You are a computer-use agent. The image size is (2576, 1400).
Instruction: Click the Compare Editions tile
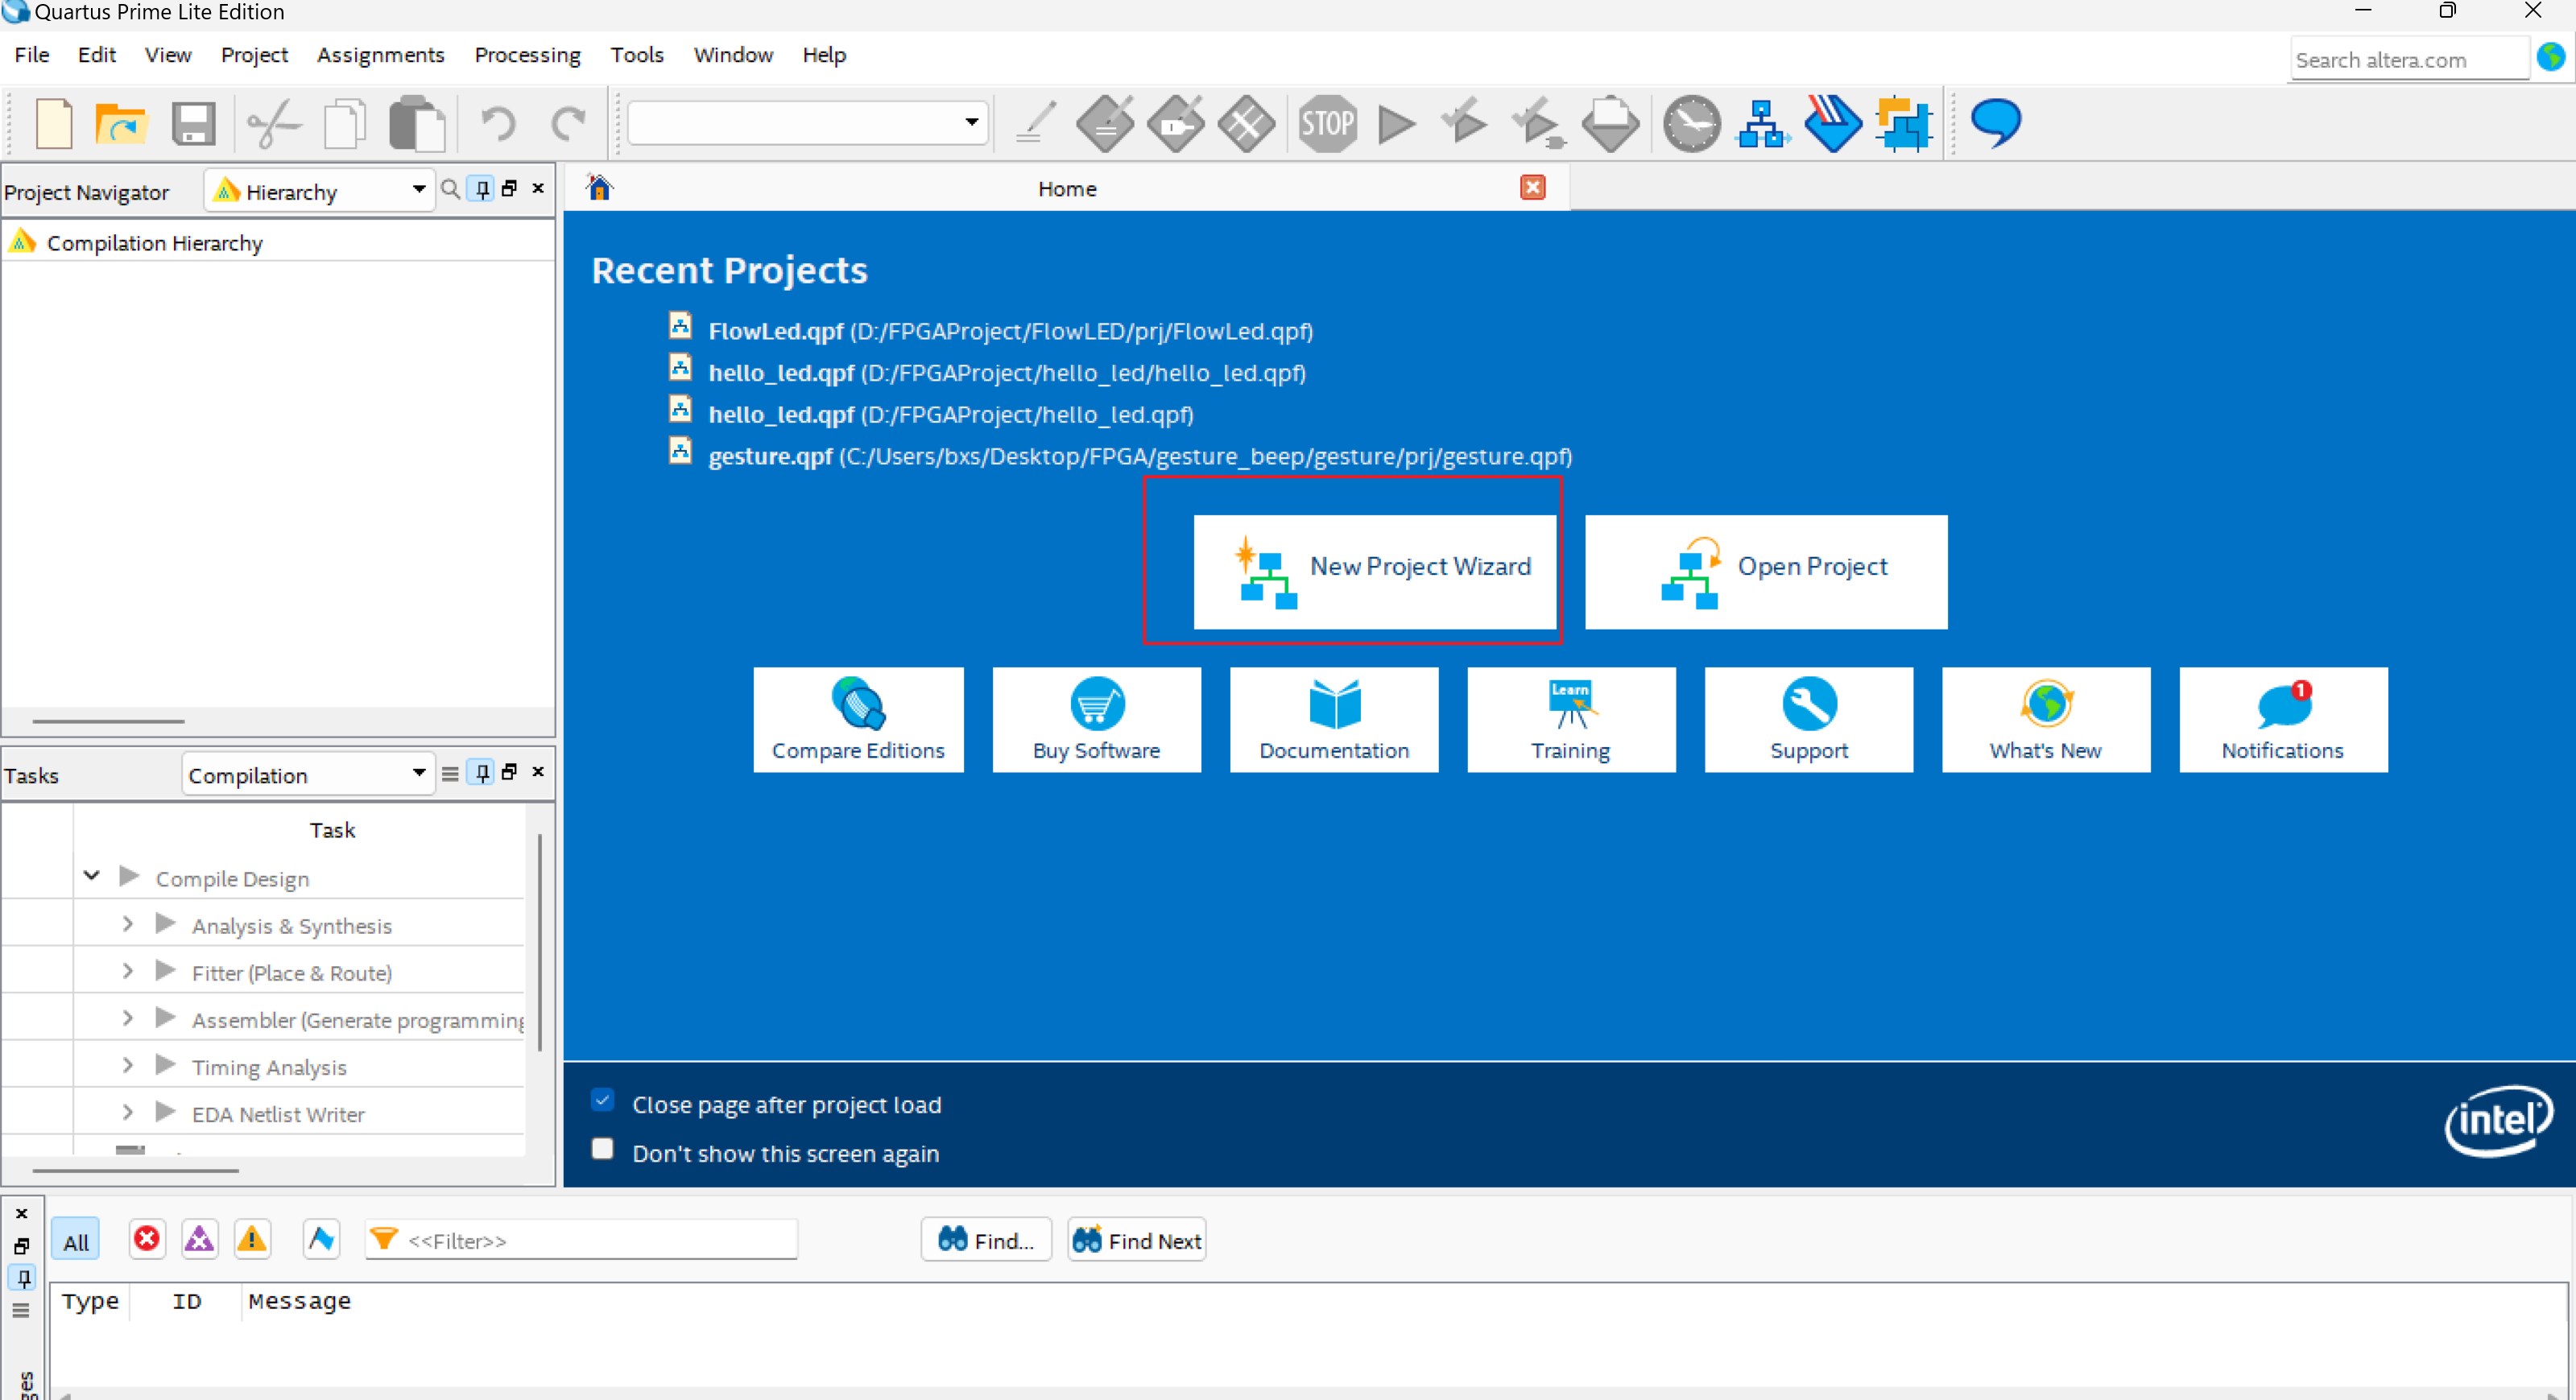tap(858, 720)
